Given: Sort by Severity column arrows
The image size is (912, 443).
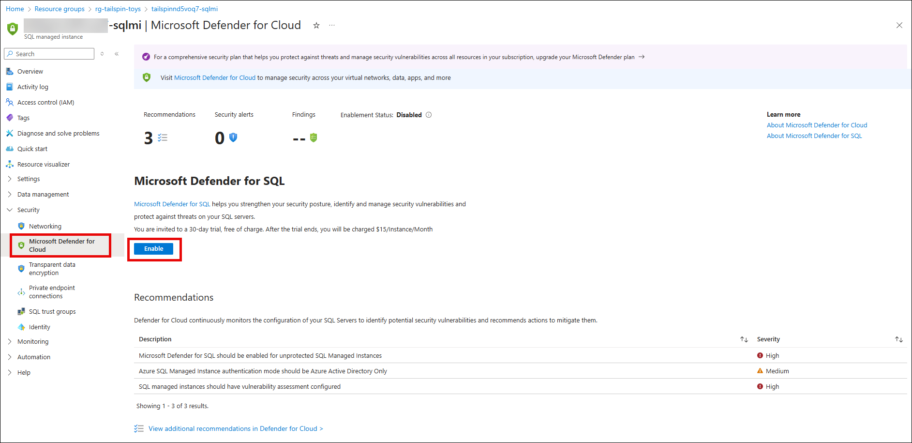Looking at the screenshot, I should tap(898, 339).
